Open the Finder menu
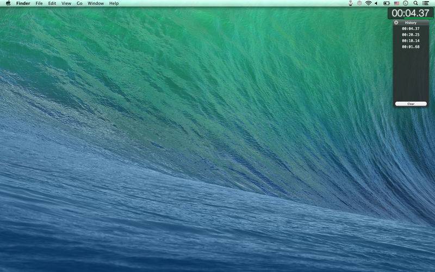The image size is (435, 272). click(x=23, y=3)
